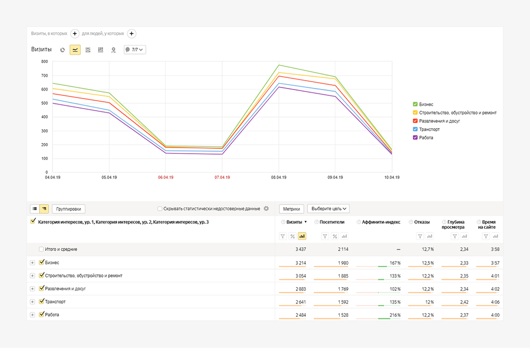Screen dimensions: 530x348
Task: Check the Итого и средние checkbox
Action: pyautogui.click(x=42, y=249)
